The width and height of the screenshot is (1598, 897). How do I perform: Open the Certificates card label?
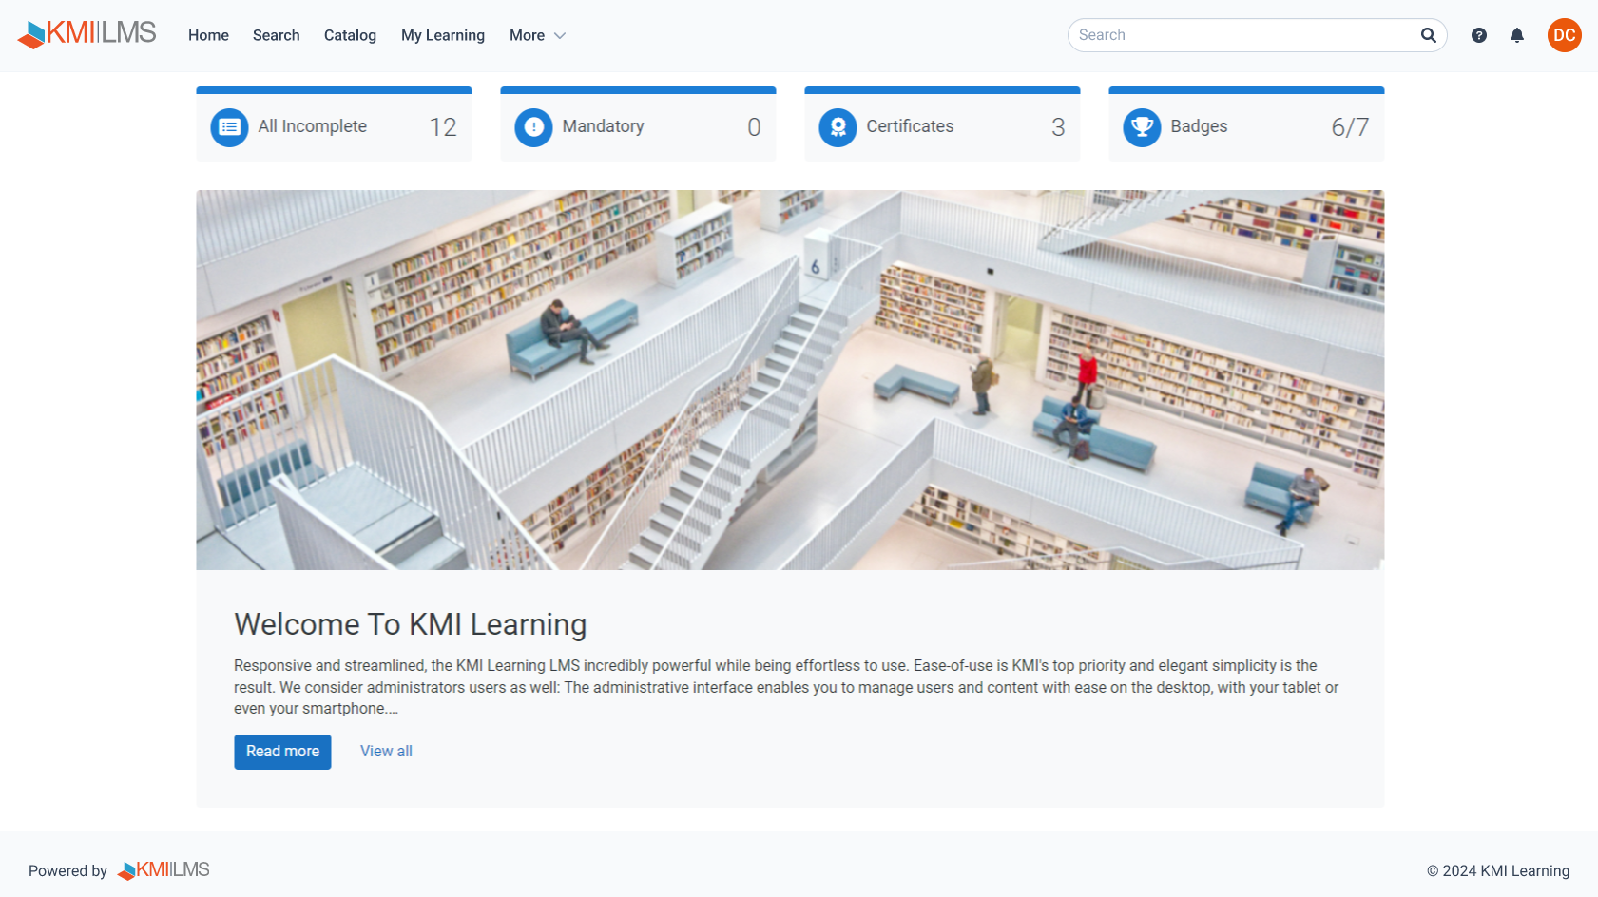point(910,126)
